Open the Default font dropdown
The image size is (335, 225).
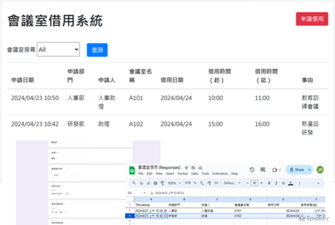coord(230,183)
